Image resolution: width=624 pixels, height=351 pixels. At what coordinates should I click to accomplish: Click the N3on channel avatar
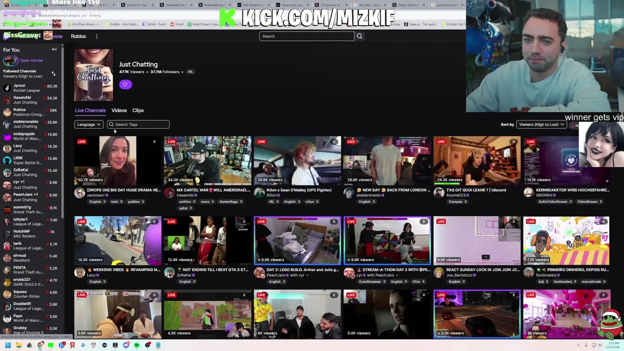pyautogui.click(x=259, y=193)
